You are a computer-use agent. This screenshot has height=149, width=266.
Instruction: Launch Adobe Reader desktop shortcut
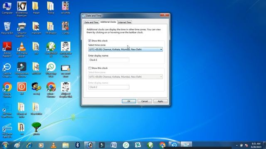7,49
